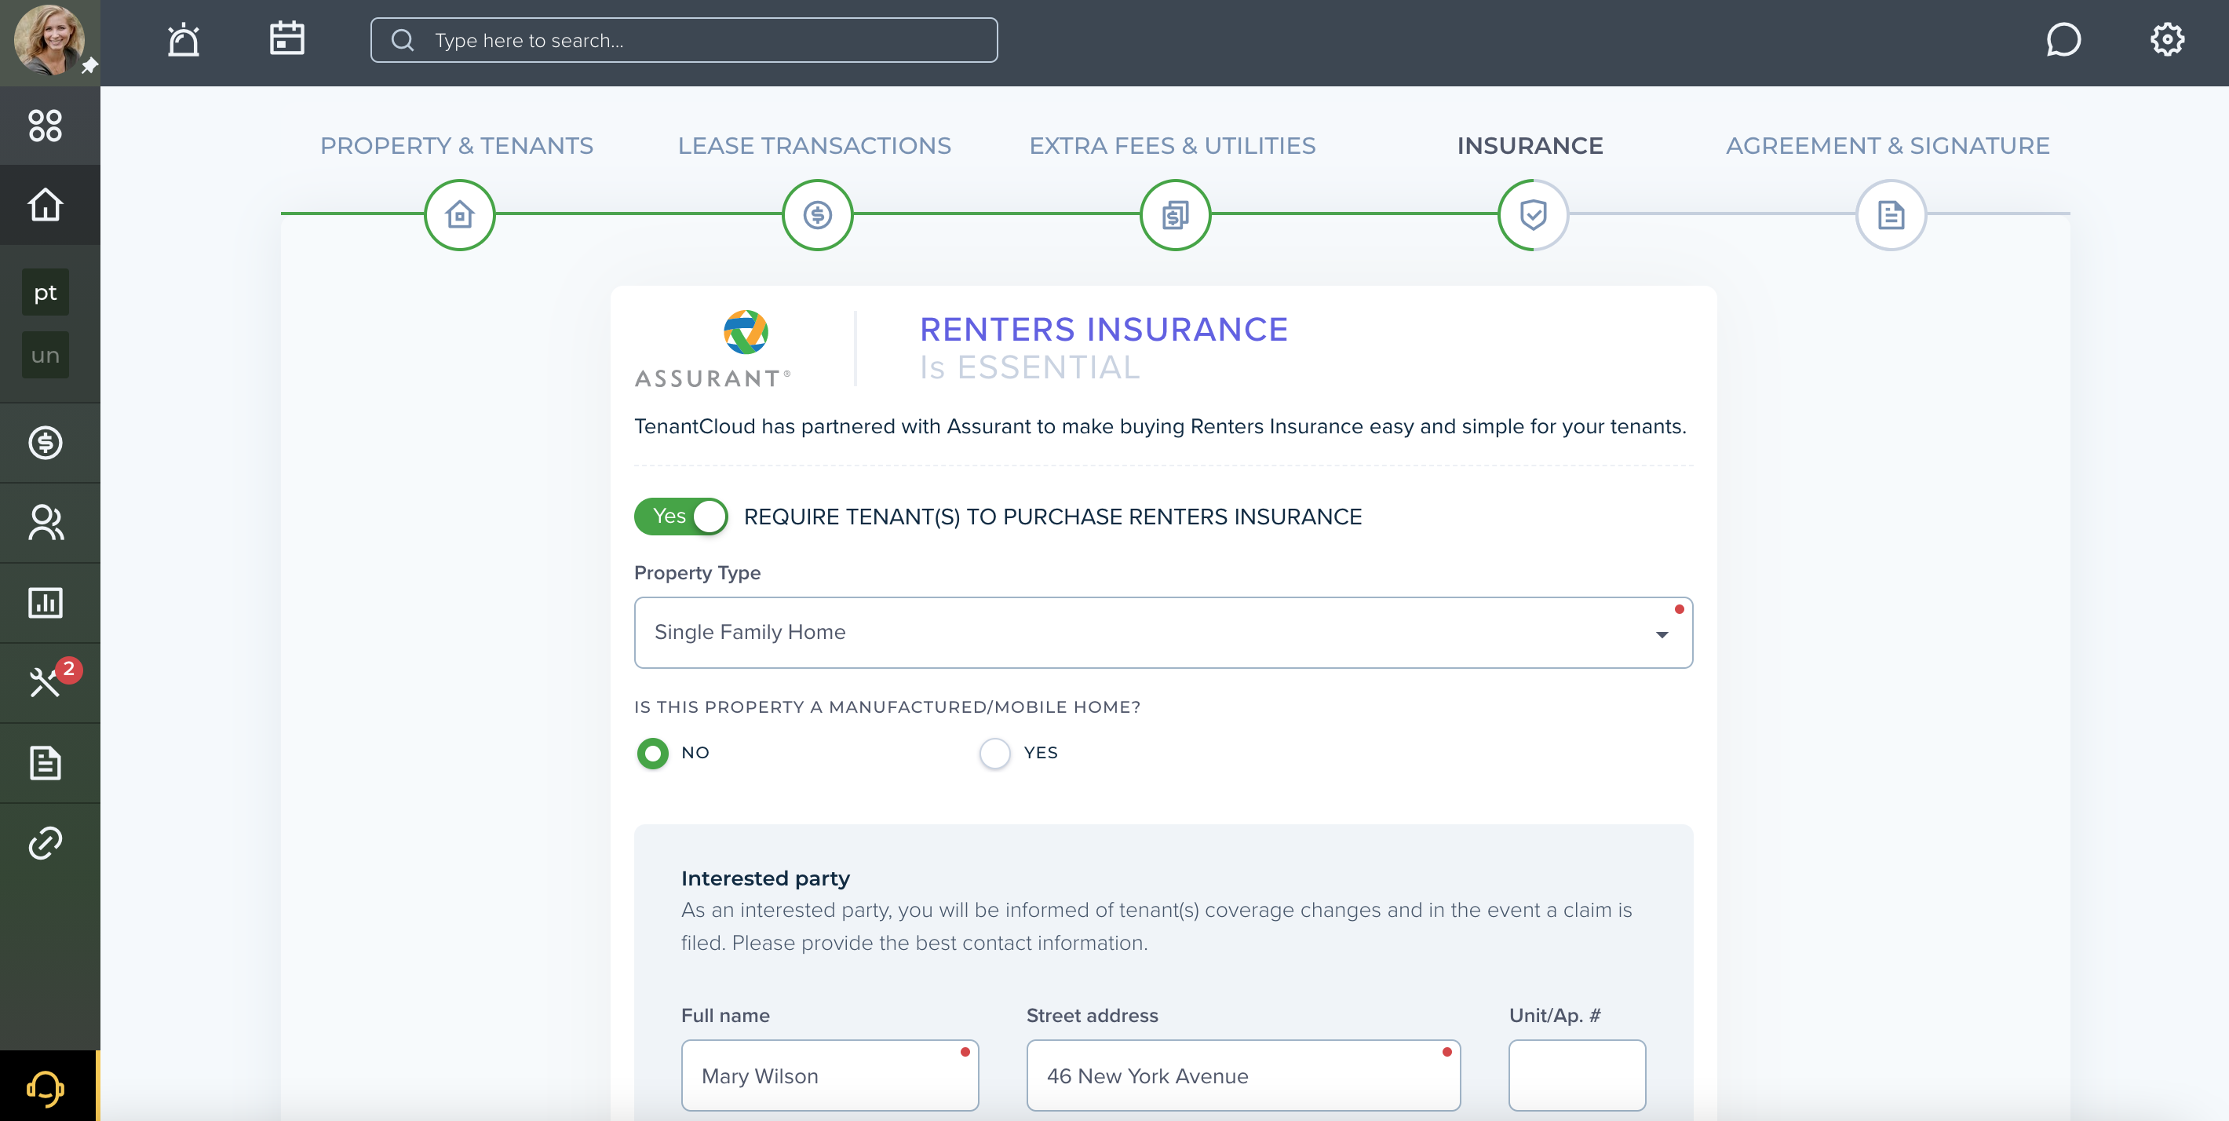Select the YES radio button for mobile home
2229x1121 pixels.
(x=994, y=752)
